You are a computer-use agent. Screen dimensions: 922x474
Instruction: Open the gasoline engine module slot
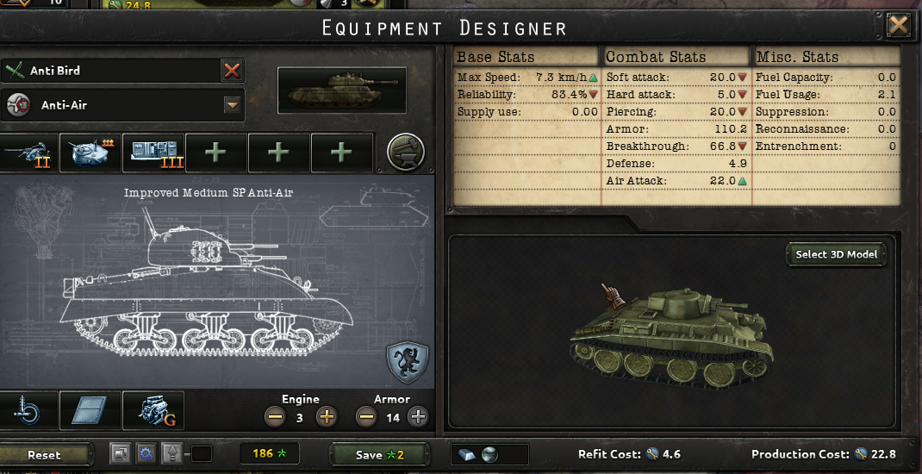[153, 410]
